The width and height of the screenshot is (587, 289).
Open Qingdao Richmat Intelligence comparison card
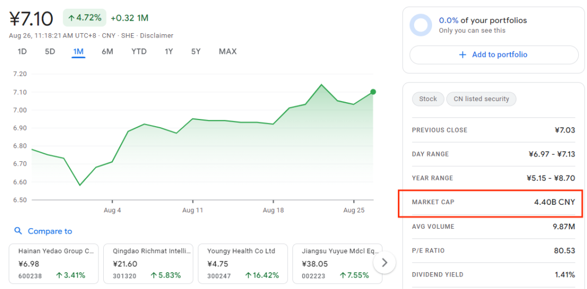[148, 263]
